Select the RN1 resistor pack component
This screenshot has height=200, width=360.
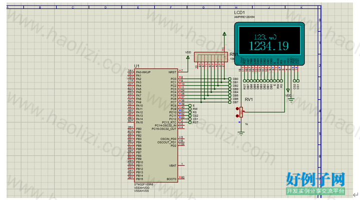pyautogui.click(x=211, y=57)
